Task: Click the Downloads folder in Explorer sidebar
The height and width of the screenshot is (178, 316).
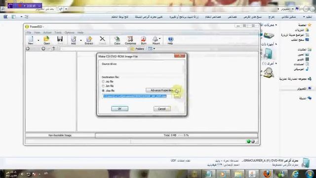Action: click(x=302, y=30)
